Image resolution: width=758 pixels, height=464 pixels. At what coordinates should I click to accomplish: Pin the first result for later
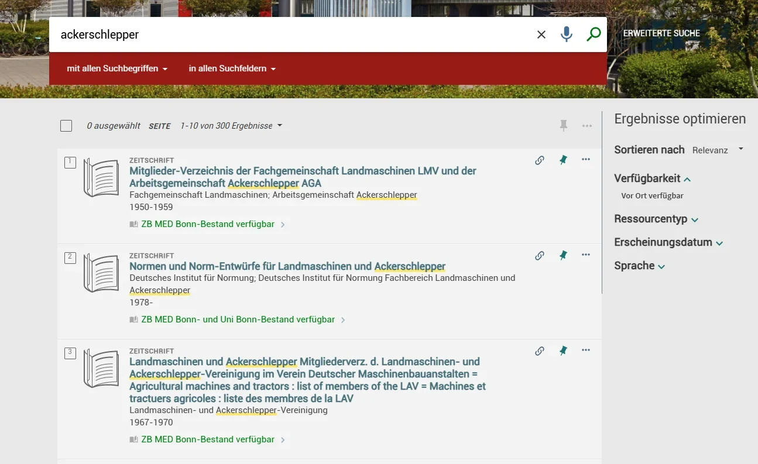pyautogui.click(x=563, y=160)
